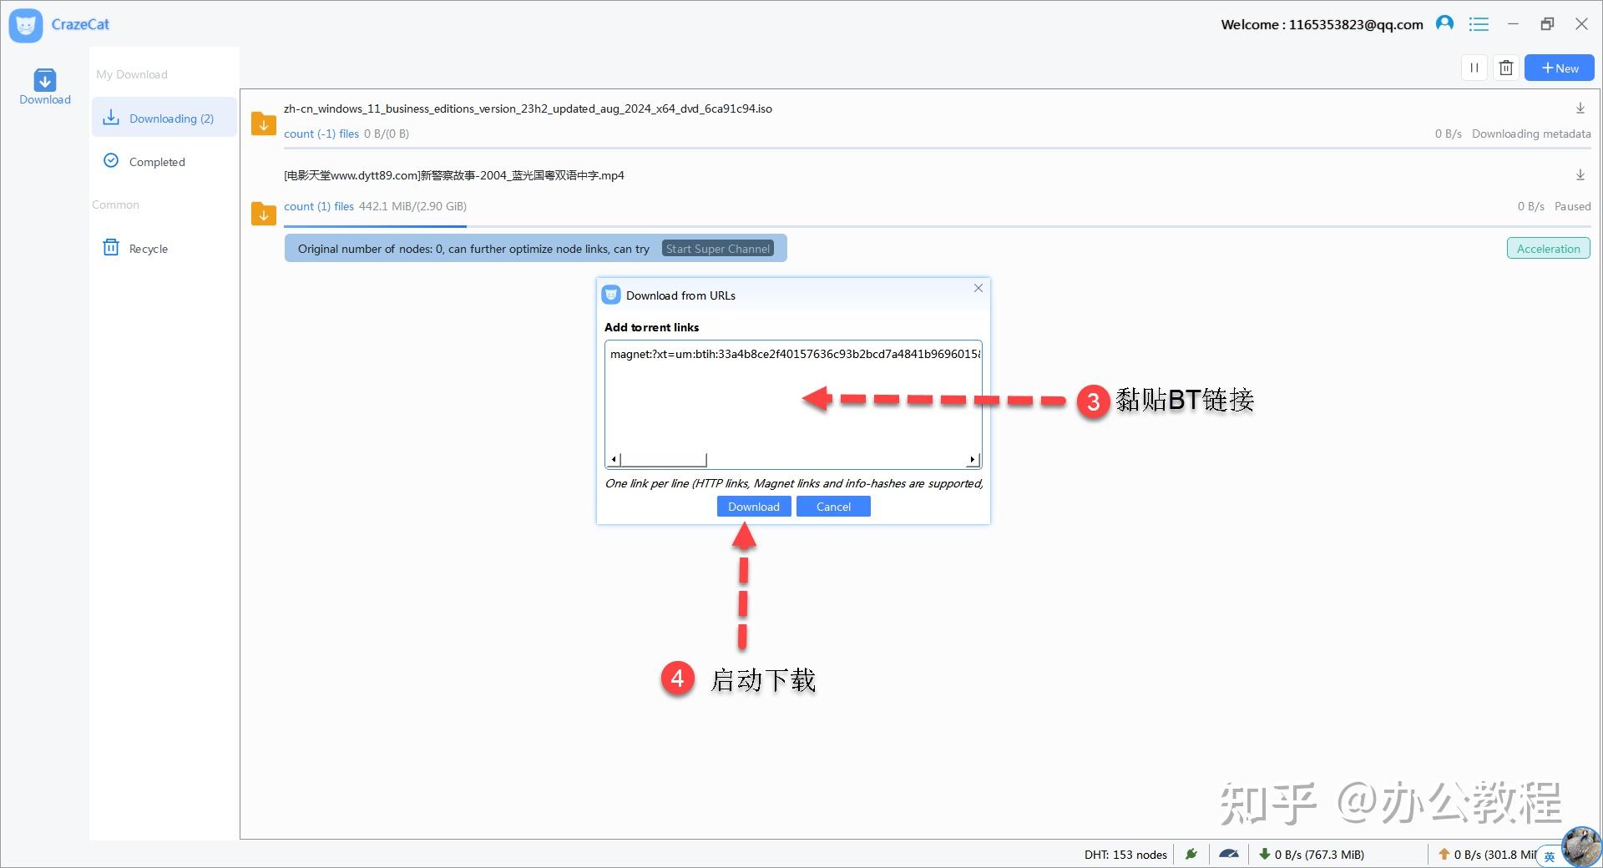Image resolution: width=1603 pixels, height=868 pixels.
Task: Click the user account avatar icon
Action: point(1444,24)
